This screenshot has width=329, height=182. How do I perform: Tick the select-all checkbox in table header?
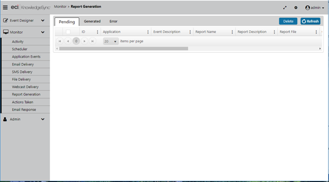[68, 32]
